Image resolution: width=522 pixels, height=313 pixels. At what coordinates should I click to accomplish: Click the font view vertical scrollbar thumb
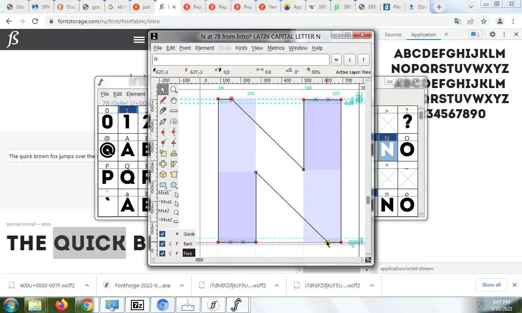coord(421,115)
